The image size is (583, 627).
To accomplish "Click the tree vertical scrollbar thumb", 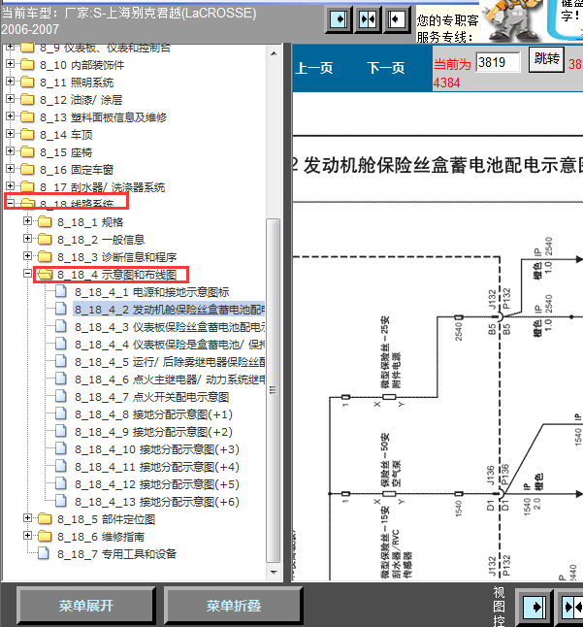I will point(274,391).
